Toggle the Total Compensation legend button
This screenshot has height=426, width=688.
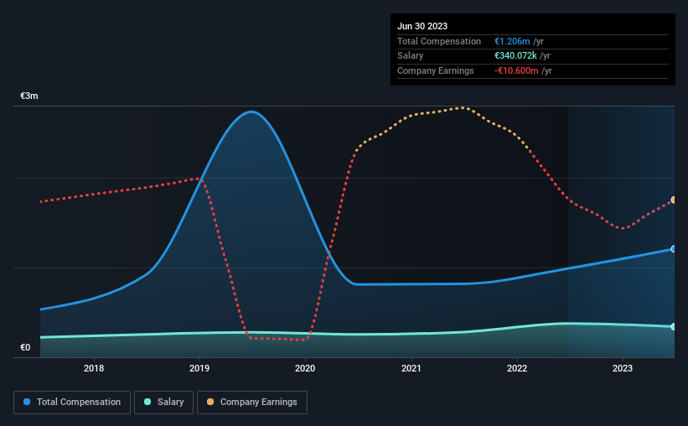click(72, 403)
